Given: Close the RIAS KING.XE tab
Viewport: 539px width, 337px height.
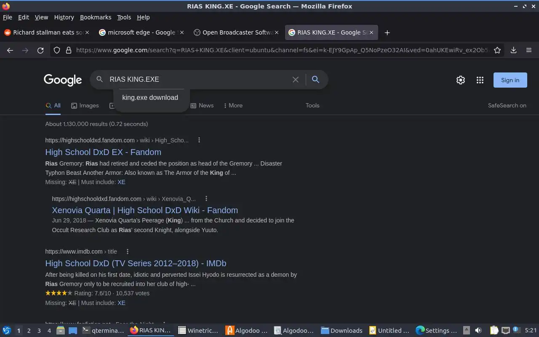Looking at the screenshot, I should pyautogui.click(x=371, y=32).
